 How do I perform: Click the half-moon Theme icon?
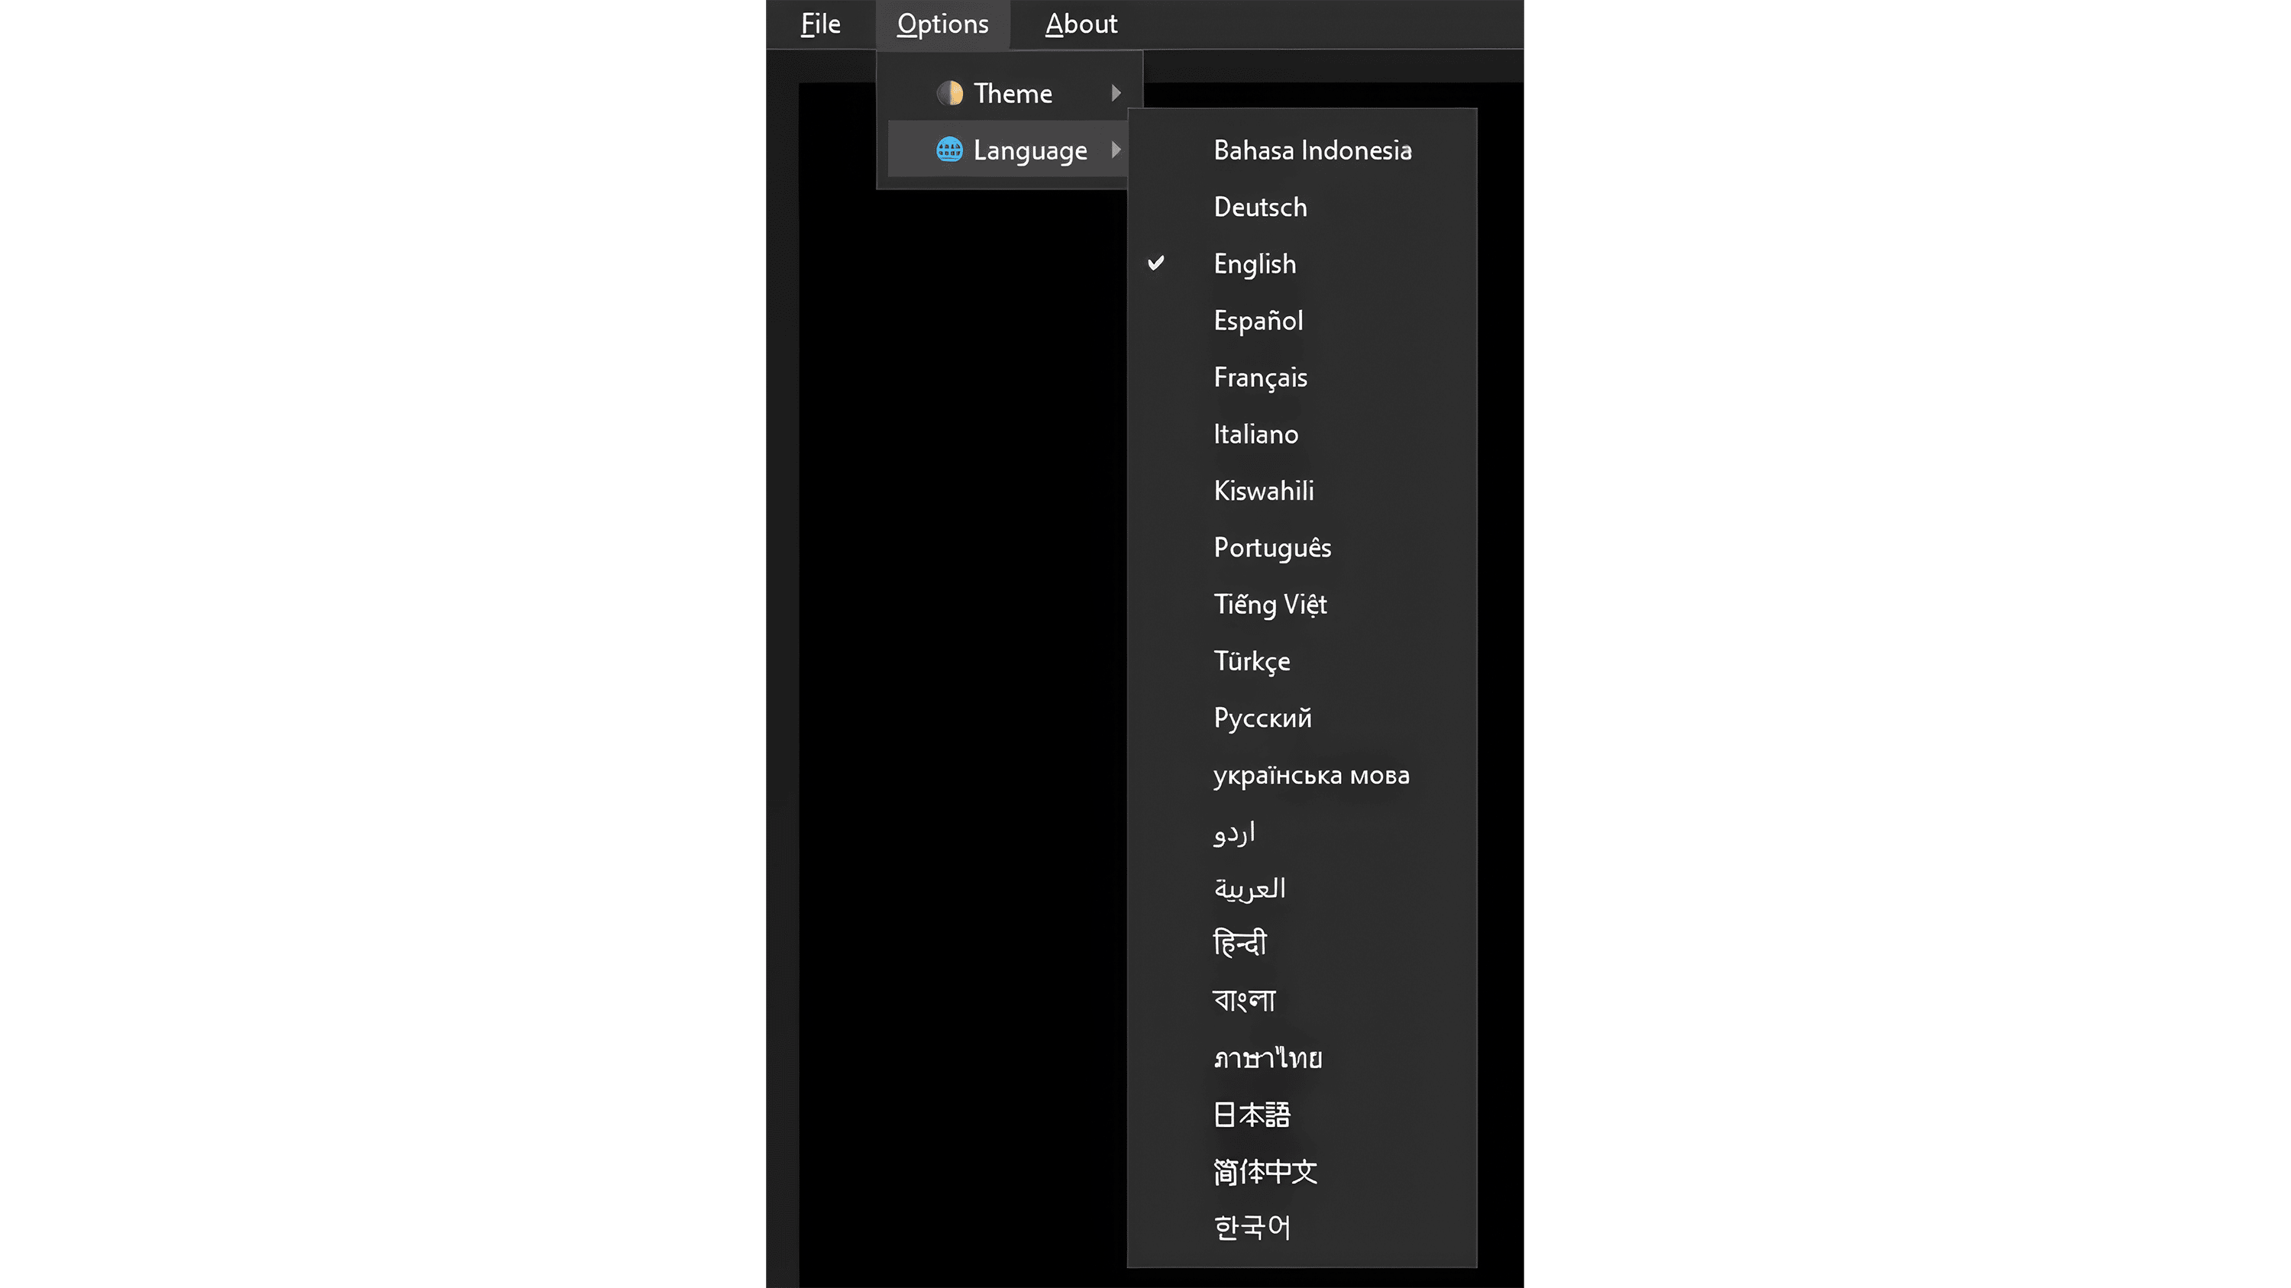(949, 93)
